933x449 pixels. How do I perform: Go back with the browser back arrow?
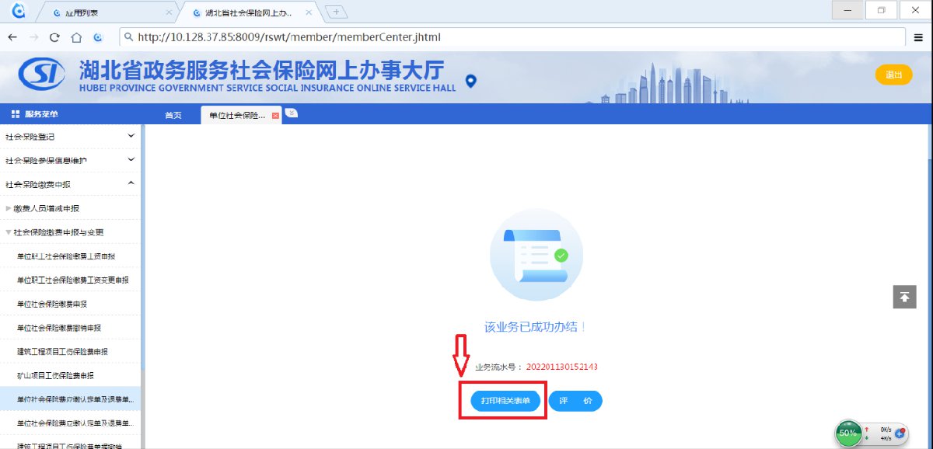click(12, 37)
